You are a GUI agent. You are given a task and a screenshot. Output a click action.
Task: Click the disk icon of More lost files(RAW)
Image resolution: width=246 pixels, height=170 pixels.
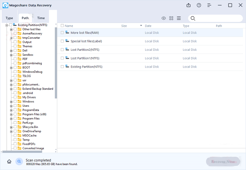point(67,32)
